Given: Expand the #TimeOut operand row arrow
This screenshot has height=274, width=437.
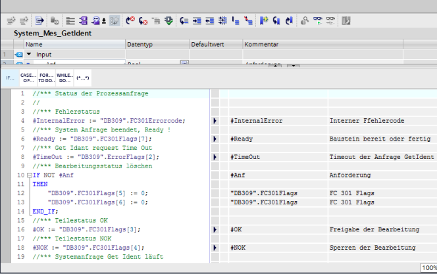Looking at the screenshot, I should click(x=215, y=158).
